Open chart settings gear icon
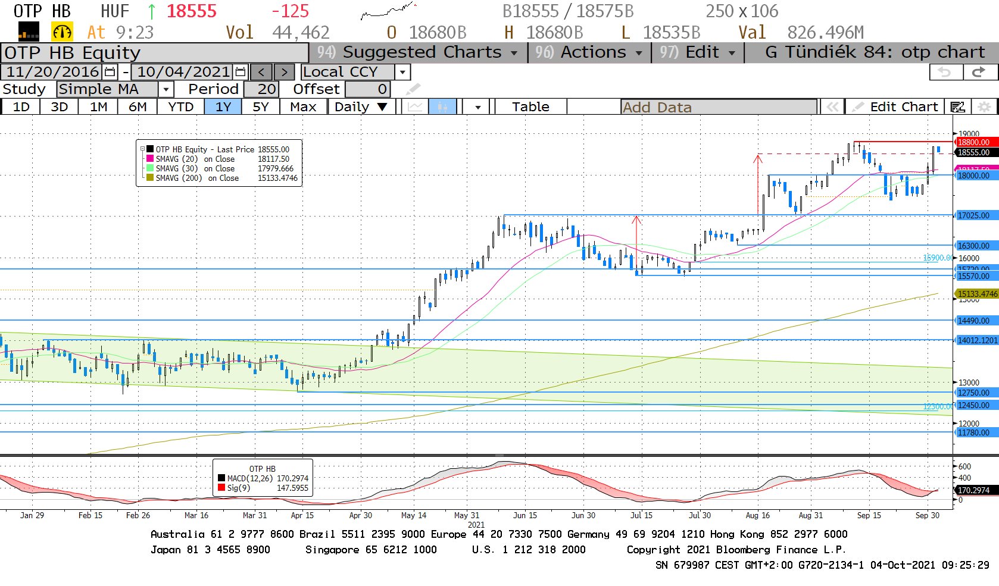The height and width of the screenshot is (586, 999). [984, 107]
